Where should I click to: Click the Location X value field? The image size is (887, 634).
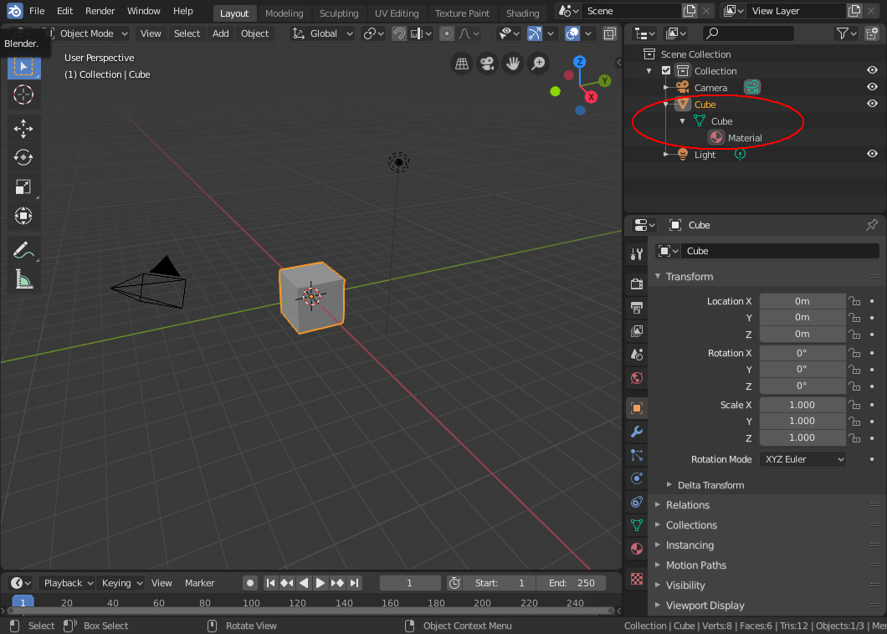point(802,301)
